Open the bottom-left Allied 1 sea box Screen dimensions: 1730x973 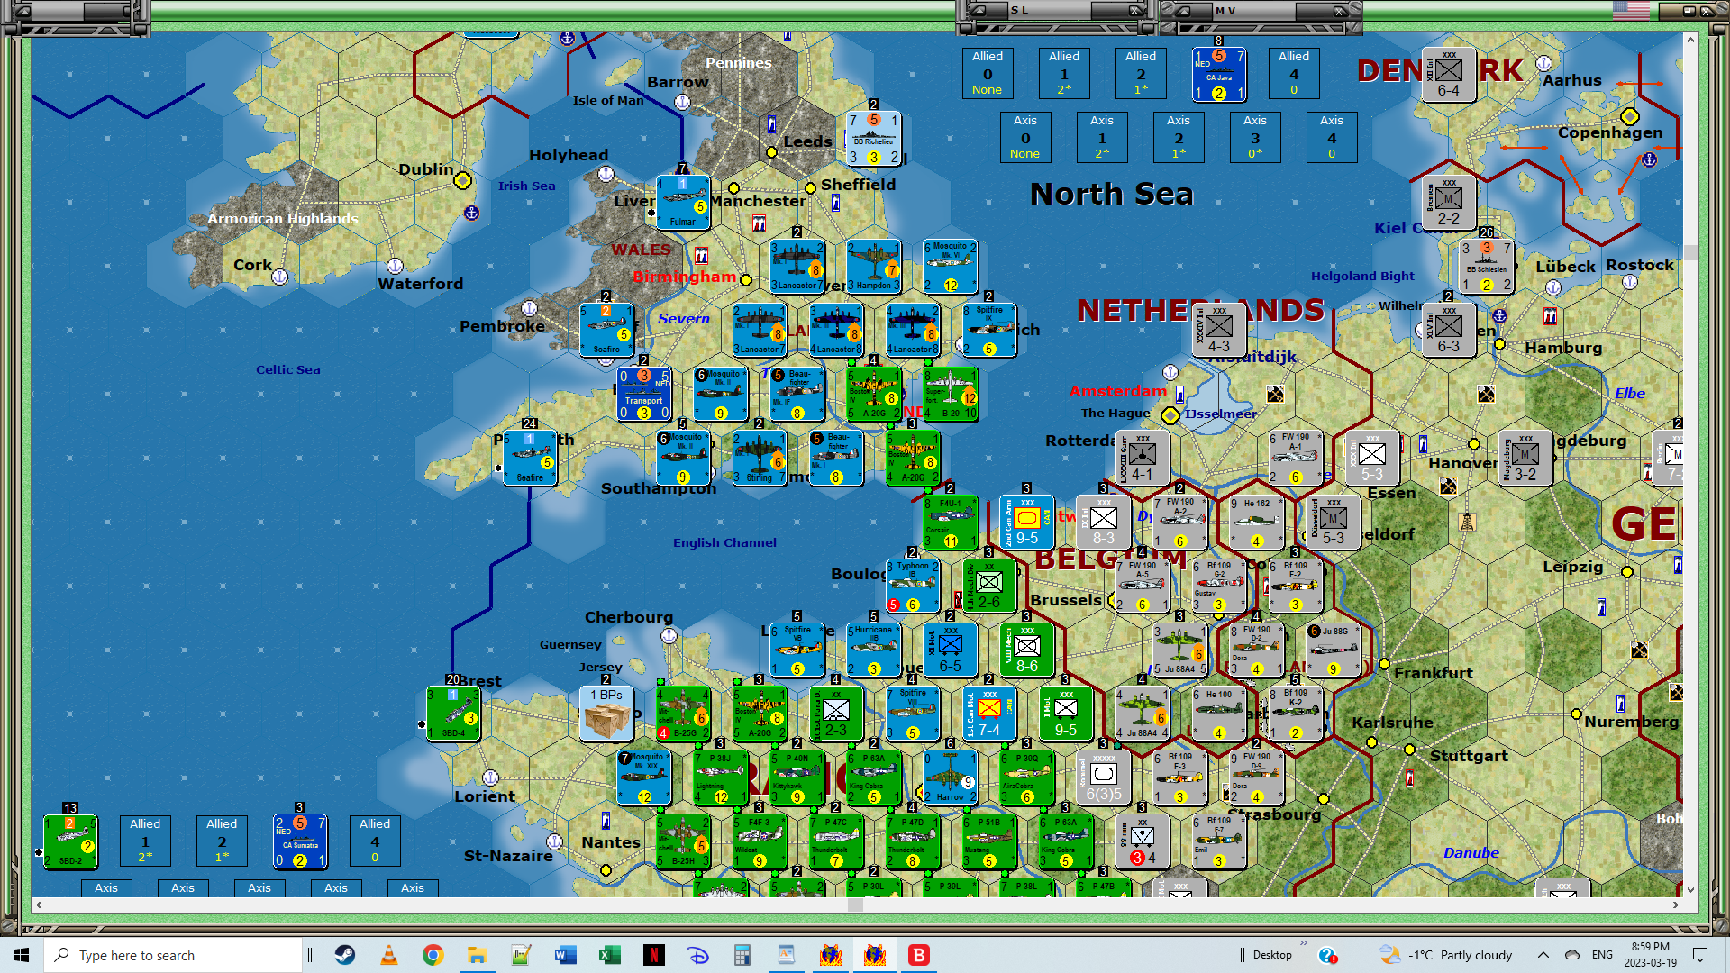point(145,841)
